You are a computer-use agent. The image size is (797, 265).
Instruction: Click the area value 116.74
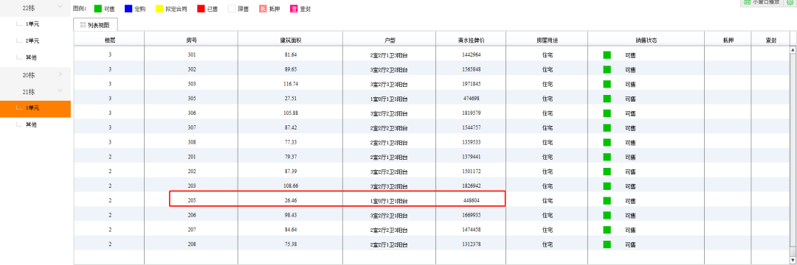point(290,84)
